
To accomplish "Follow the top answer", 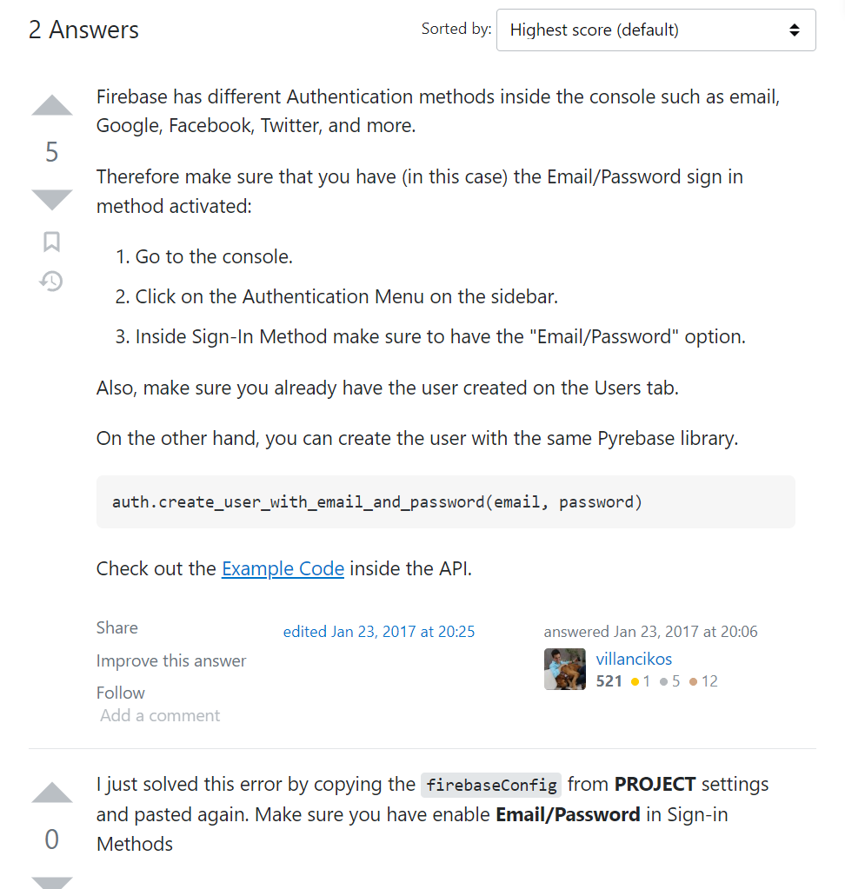I will 120,693.
